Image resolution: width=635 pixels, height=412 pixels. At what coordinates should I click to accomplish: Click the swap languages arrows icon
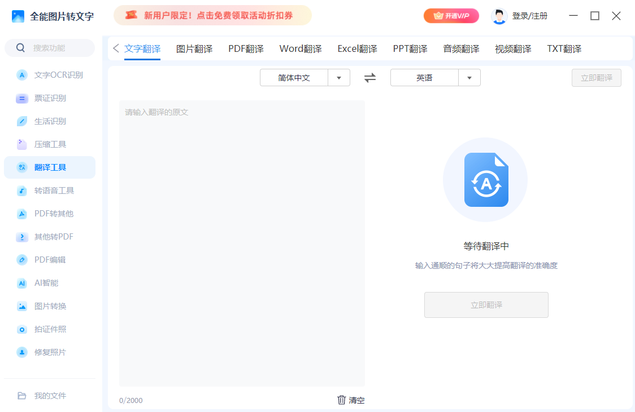click(370, 78)
